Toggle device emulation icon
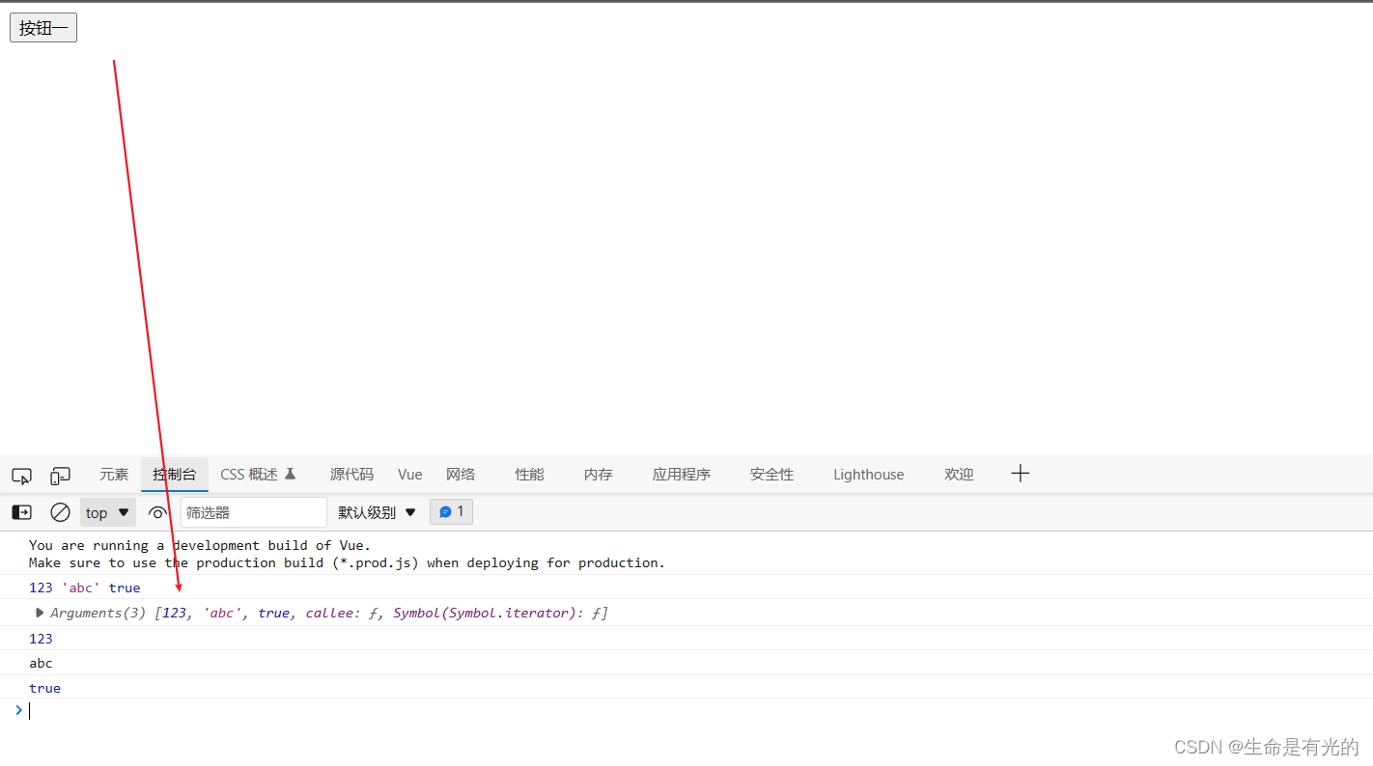Viewport: 1373px width, 766px height. click(60, 475)
